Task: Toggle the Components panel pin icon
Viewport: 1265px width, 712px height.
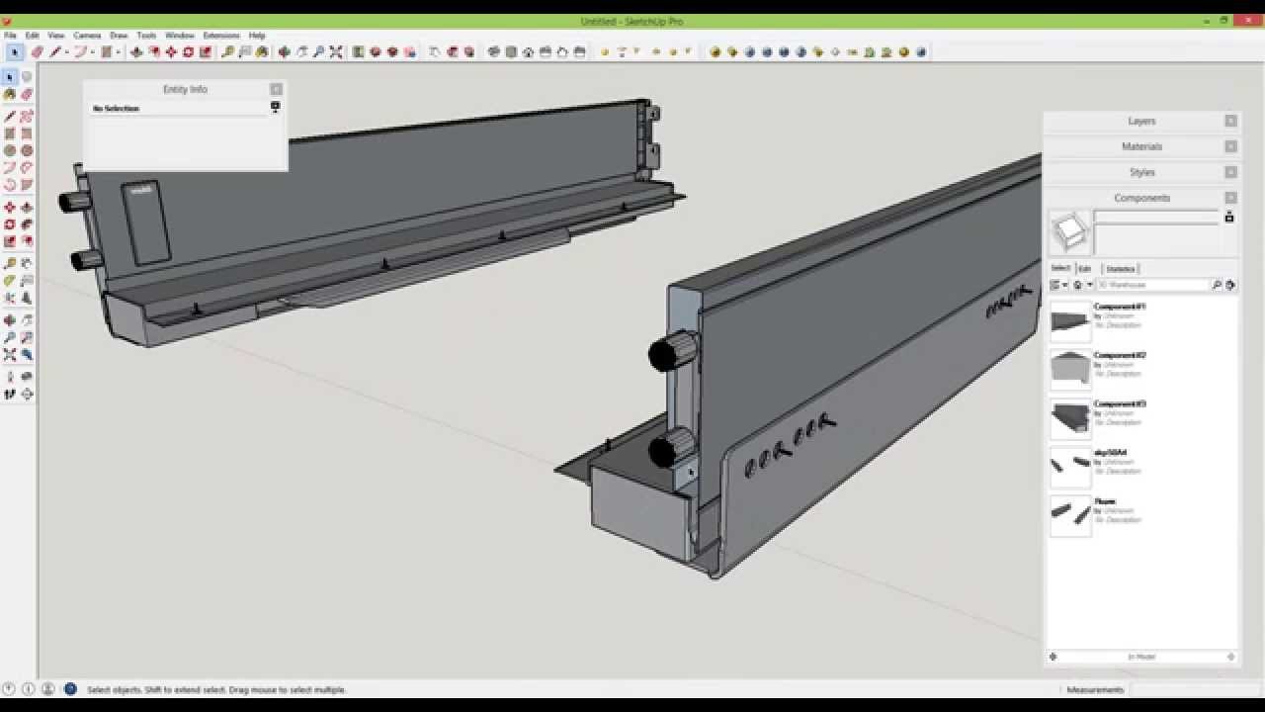Action: click(x=1229, y=217)
